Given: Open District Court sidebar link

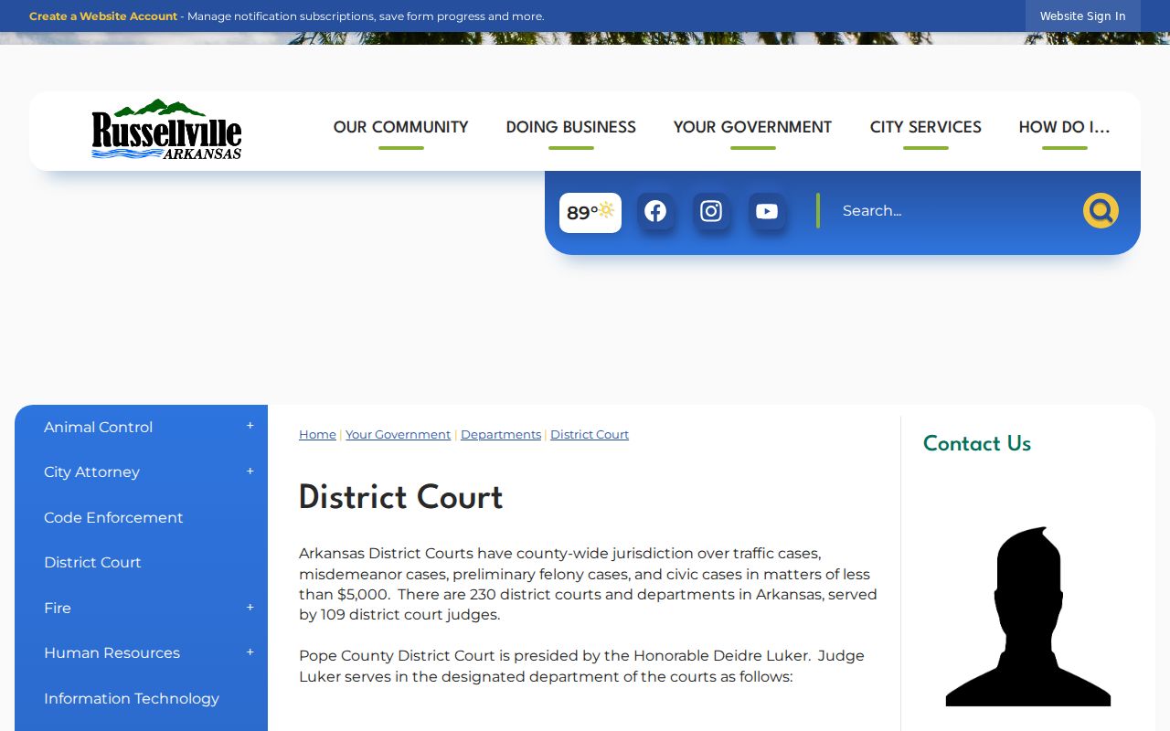Looking at the screenshot, I should point(92,562).
